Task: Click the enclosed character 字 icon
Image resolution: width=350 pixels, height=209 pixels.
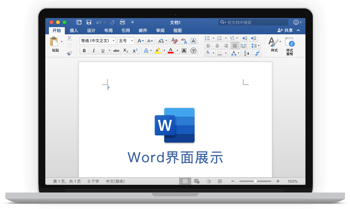Action: click(193, 51)
